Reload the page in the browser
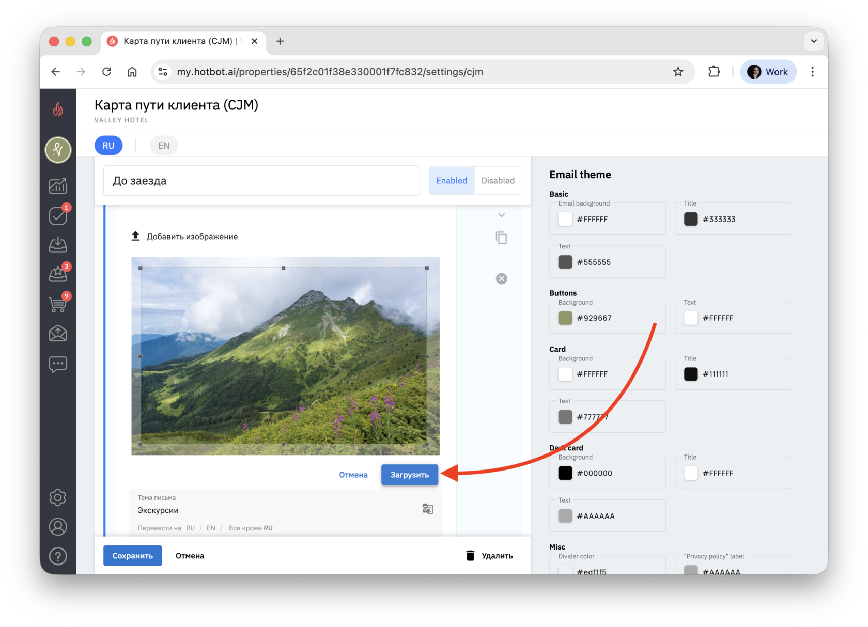868x627 pixels. click(x=107, y=72)
